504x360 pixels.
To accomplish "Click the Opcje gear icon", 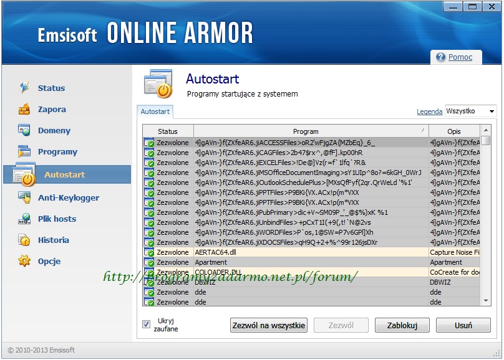I will pos(24,261).
